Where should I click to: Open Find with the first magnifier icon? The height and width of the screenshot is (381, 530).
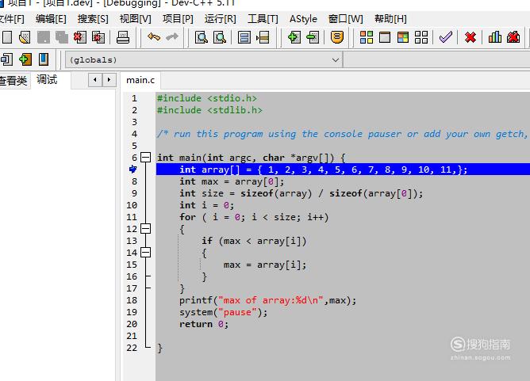(202, 37)
